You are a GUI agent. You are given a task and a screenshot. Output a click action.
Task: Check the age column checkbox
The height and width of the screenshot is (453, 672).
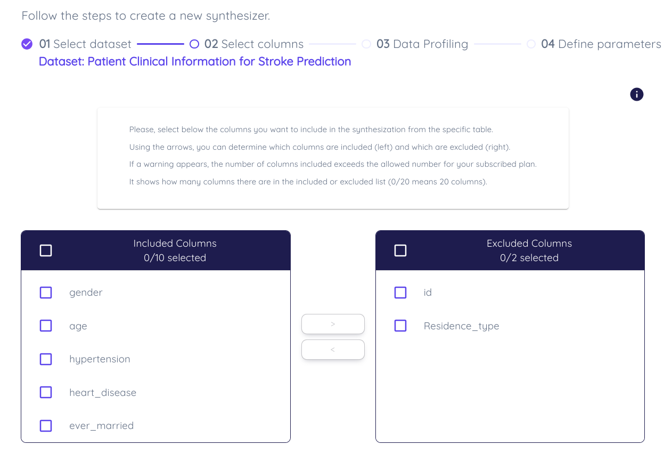pyautogui.click(x=46, y=326)
